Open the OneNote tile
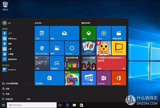Image resolution: width=160 pixels, height=108 pixels. (104, 78)
